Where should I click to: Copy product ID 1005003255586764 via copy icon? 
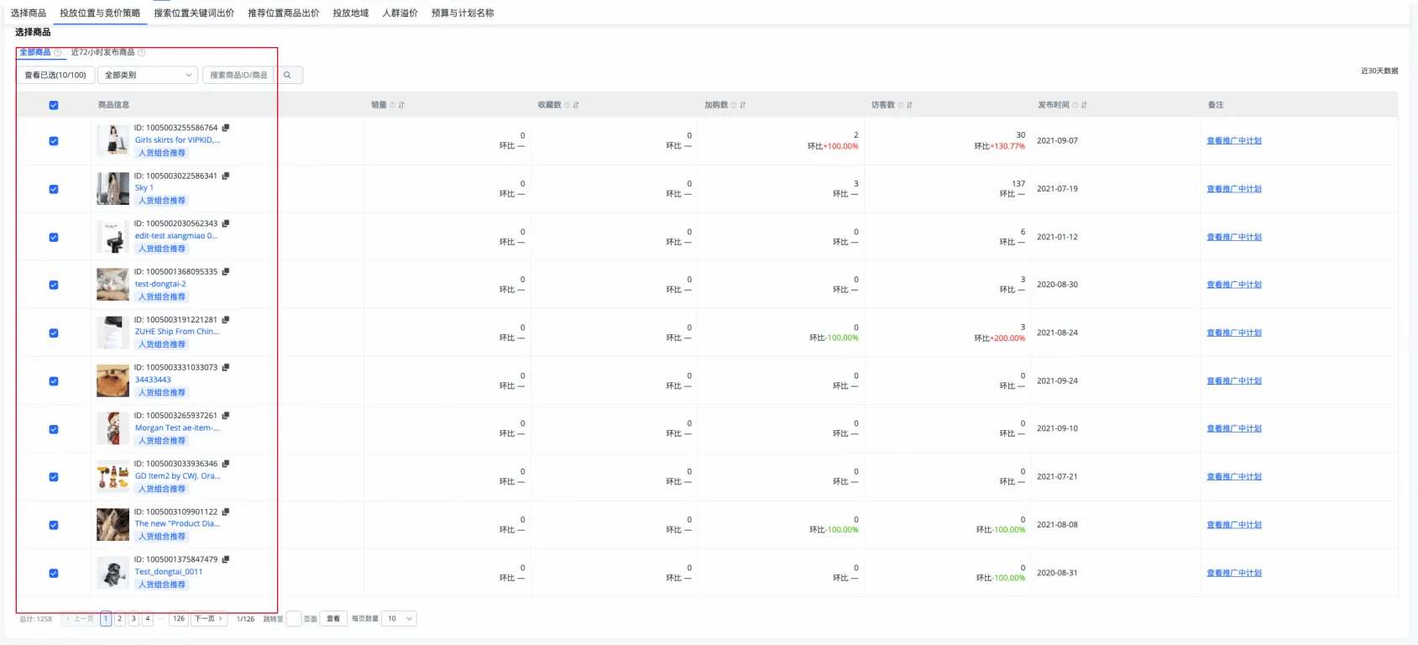(226, 128)
